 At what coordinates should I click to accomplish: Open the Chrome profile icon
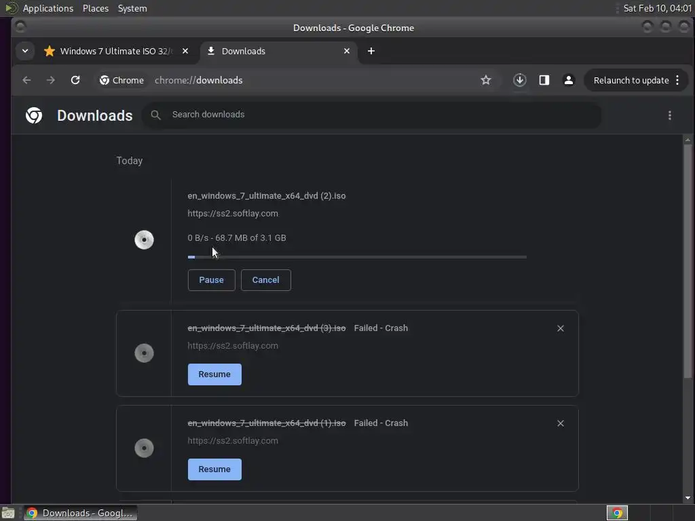click(x=569, y=80)
